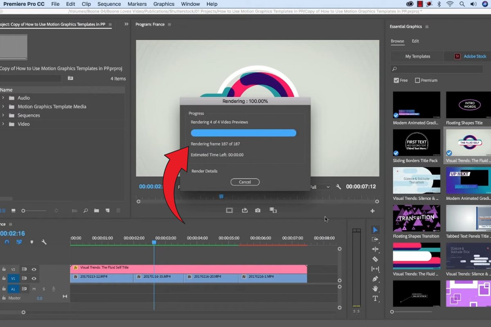Select the Track Select Forward tool

click(x=375, y=240)
